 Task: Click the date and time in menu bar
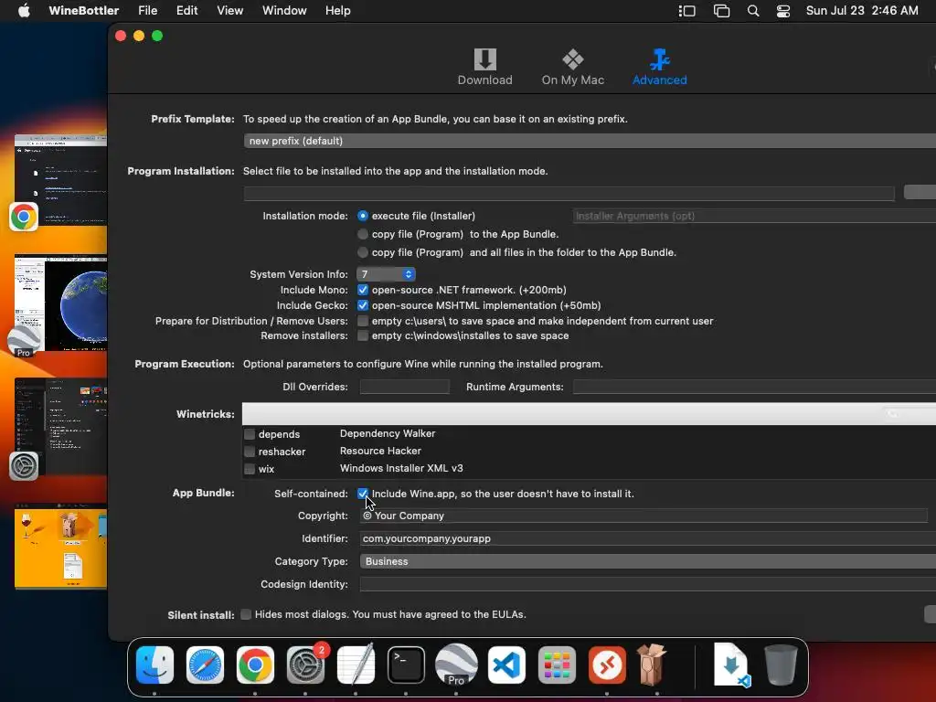pyautogui.click(x=862, y=11)
